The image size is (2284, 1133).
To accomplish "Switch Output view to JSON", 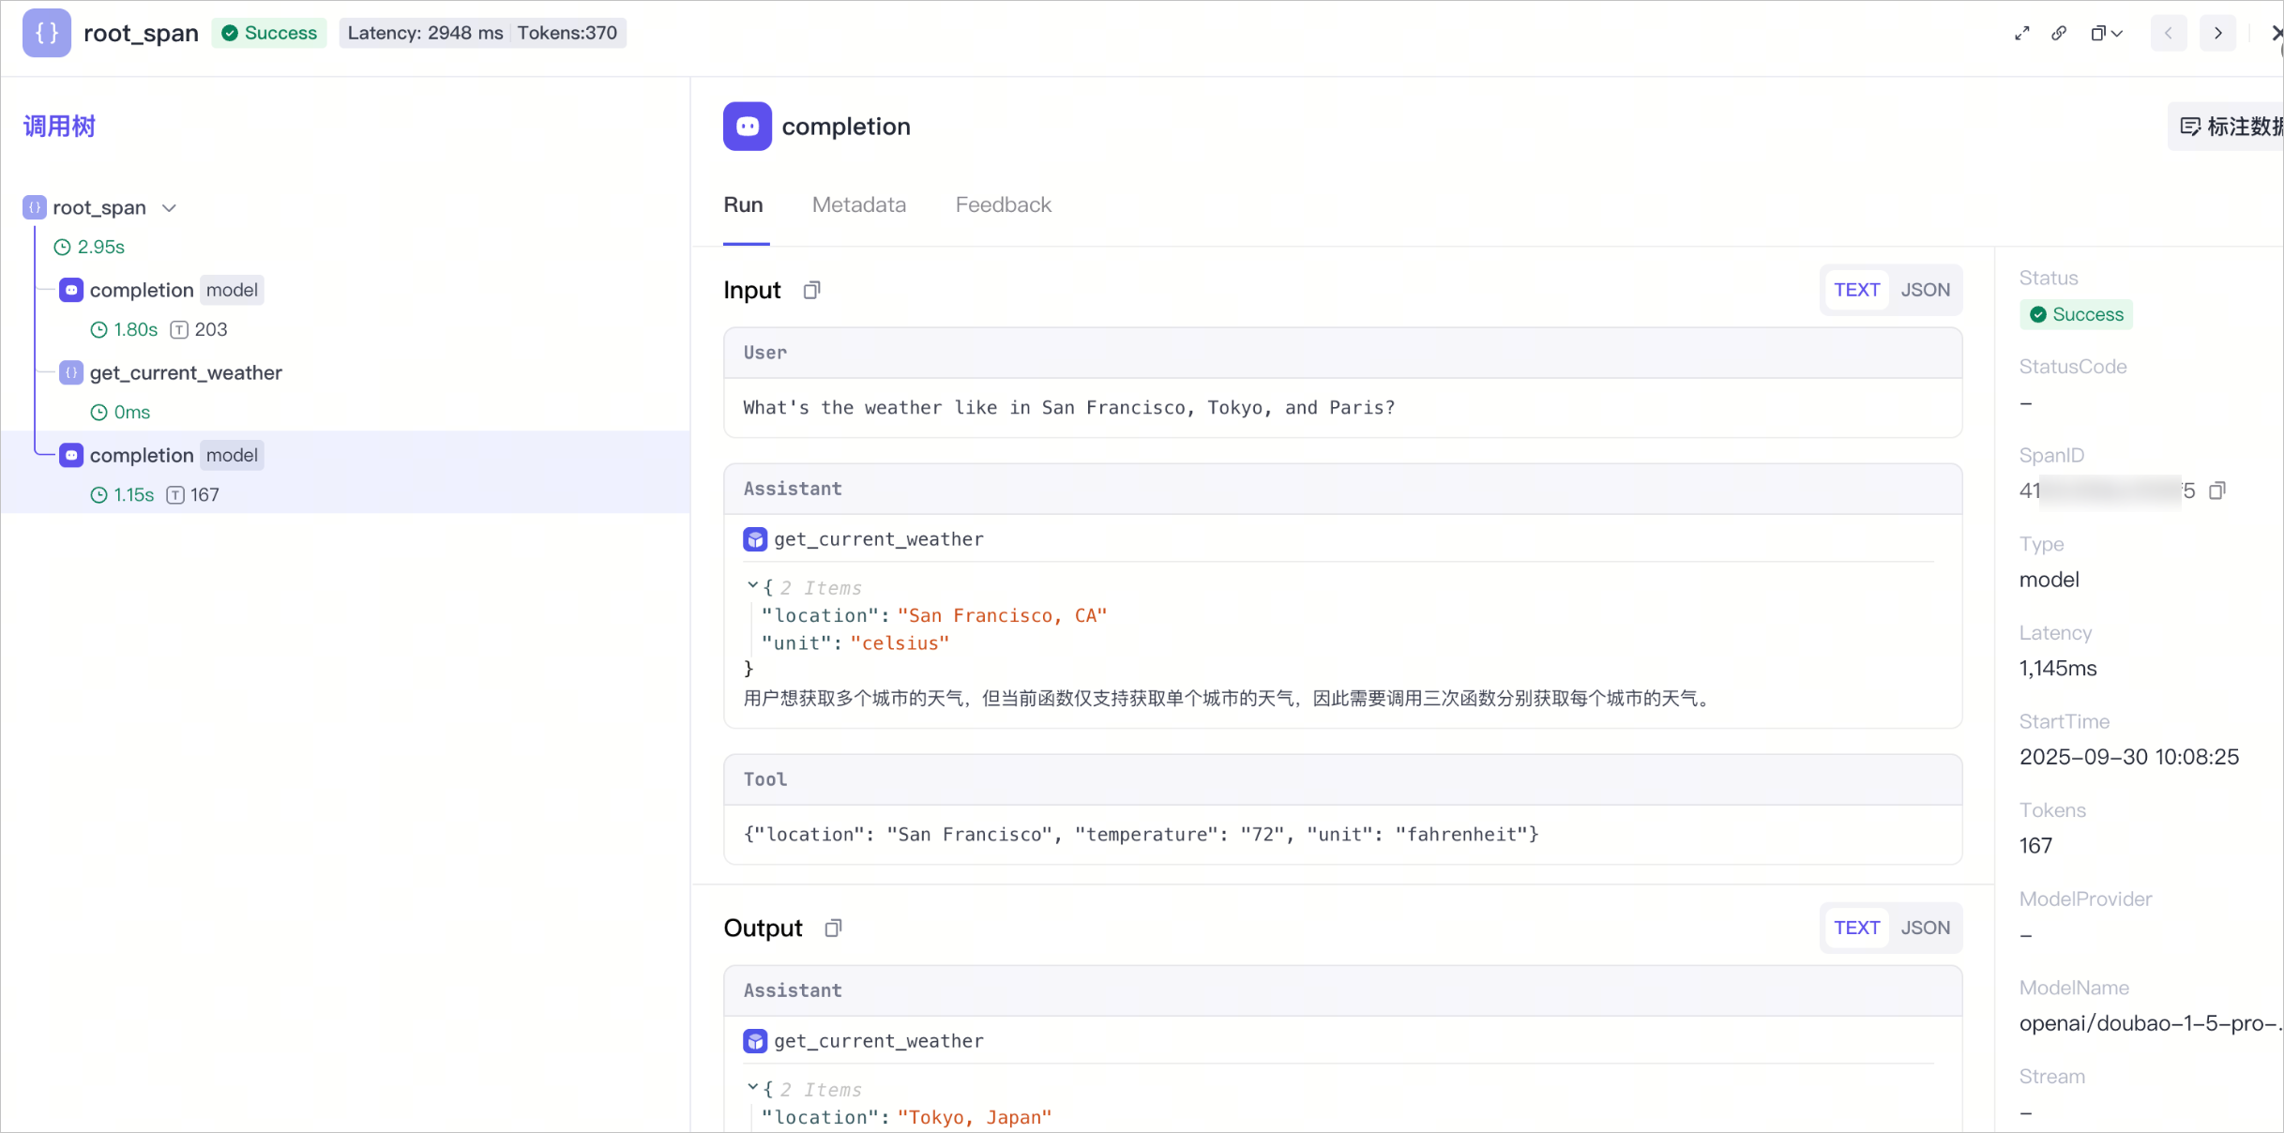I will pyautogui.click(x=1926, y=929).
